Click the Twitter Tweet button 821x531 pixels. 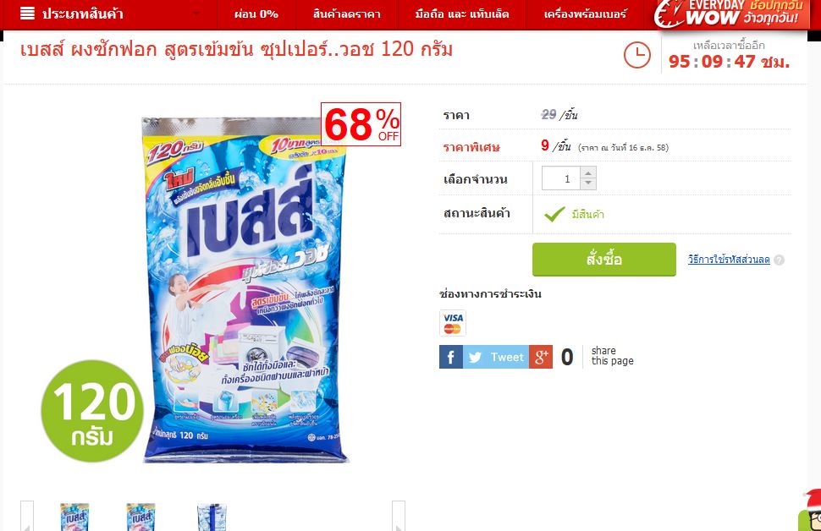tap(496, 357)
